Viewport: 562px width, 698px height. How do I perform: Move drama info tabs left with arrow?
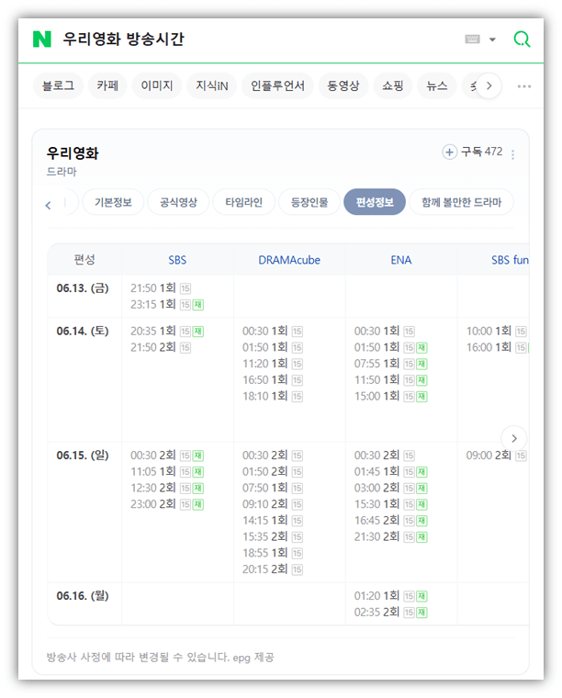pos(48,205)
